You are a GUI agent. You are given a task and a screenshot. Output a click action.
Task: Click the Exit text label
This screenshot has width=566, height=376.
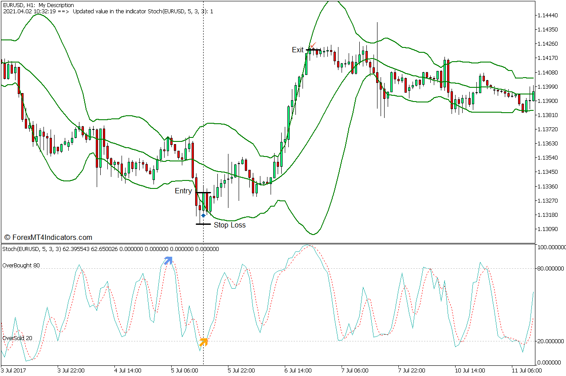pyautogui.click(x=298, y=50)
